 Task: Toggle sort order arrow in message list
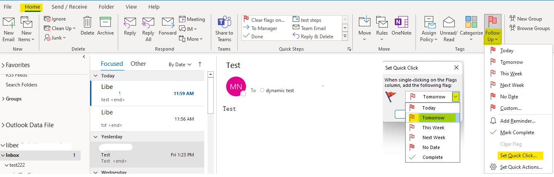[x=200, y=64]
